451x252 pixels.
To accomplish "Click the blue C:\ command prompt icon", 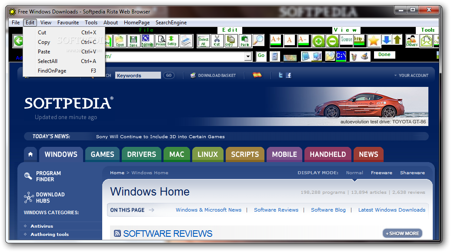I will coord(341,56).
